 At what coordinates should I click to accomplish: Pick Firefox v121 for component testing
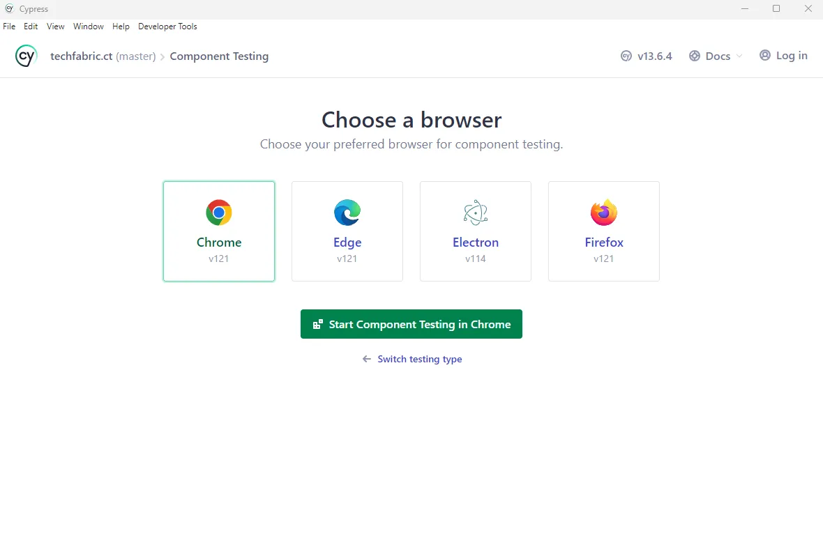click(604, 231)
